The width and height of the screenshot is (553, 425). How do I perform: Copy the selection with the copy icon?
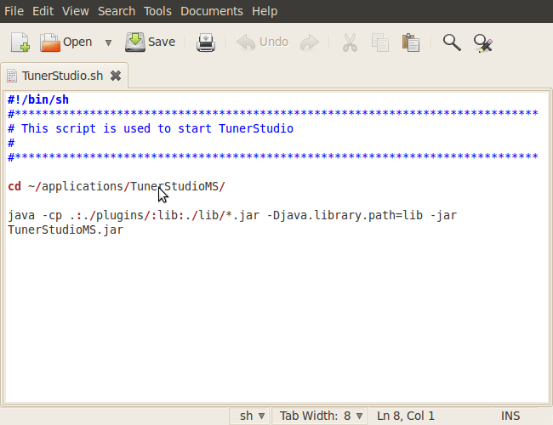[x=380, y=42]
